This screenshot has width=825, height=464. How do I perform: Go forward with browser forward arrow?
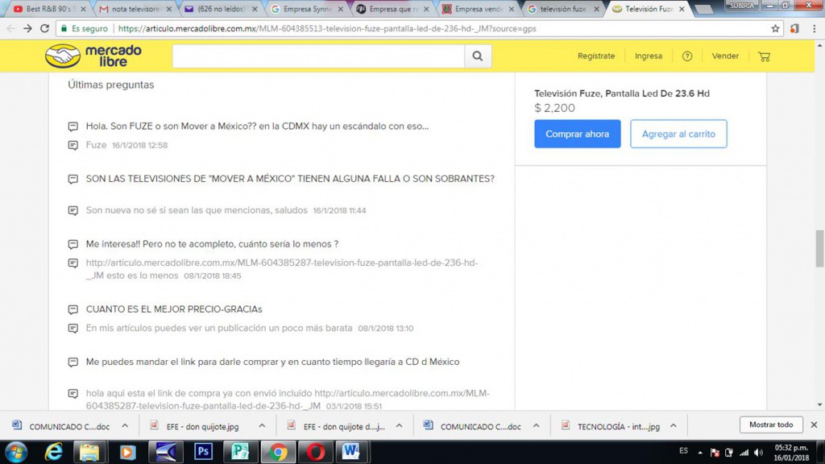(x=28, y=28)
